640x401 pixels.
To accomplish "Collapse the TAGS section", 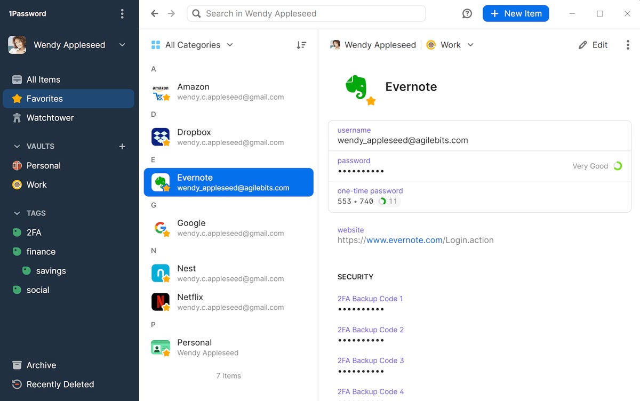I will [17, 213].
